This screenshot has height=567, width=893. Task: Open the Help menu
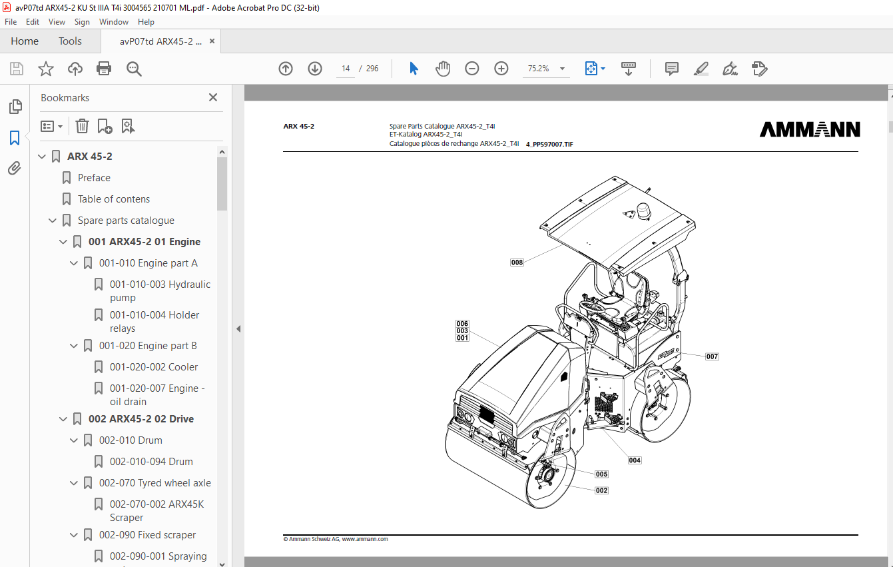click(x=146, y=22)
